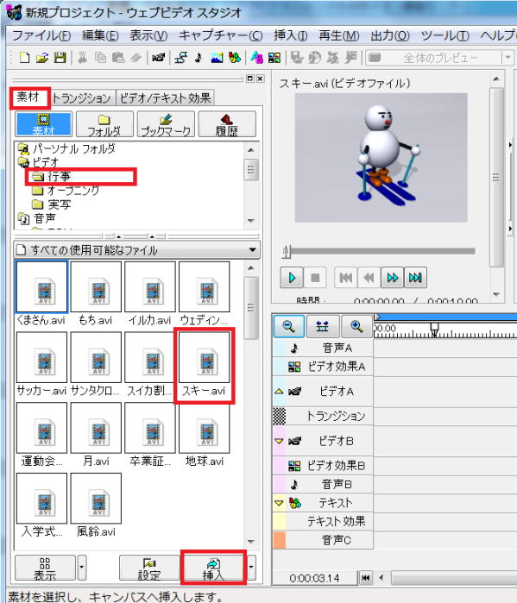Click the 挿入 button
Screen dimensions: 517x603
coord(213,568)
